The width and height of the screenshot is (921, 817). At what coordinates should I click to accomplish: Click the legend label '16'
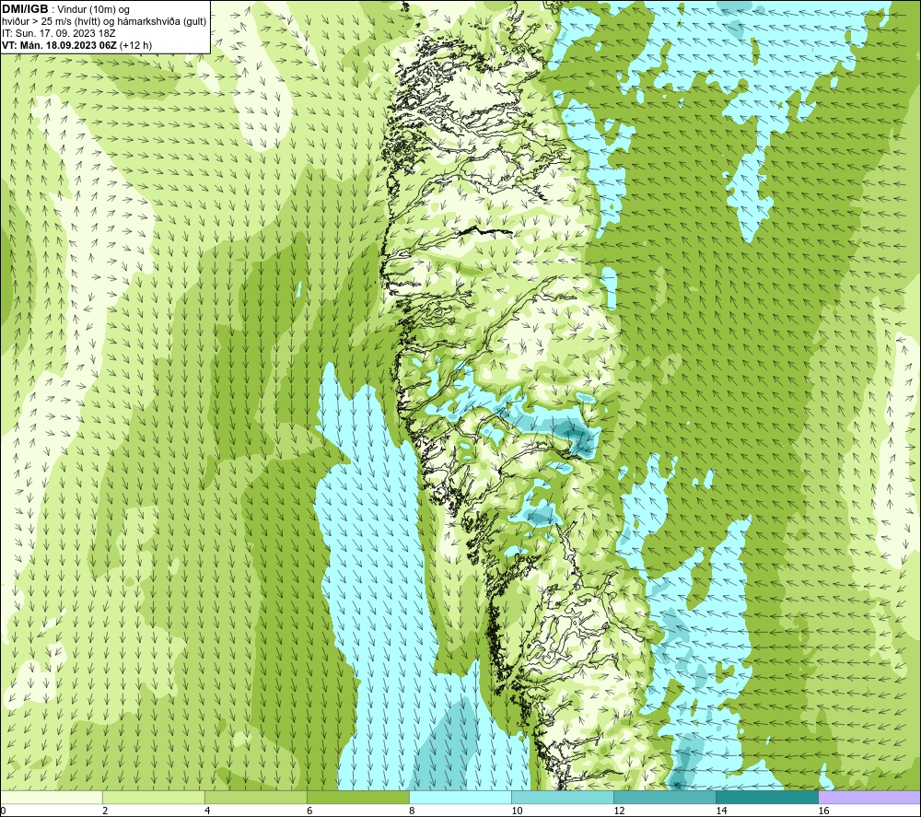(823, 811)
